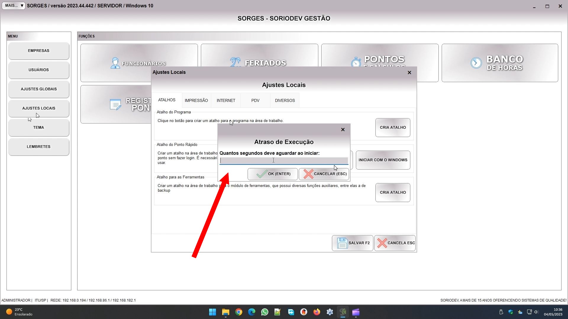Open the INTERNET tab
This screenshot has width=568, height=319.
coord(226,100)
